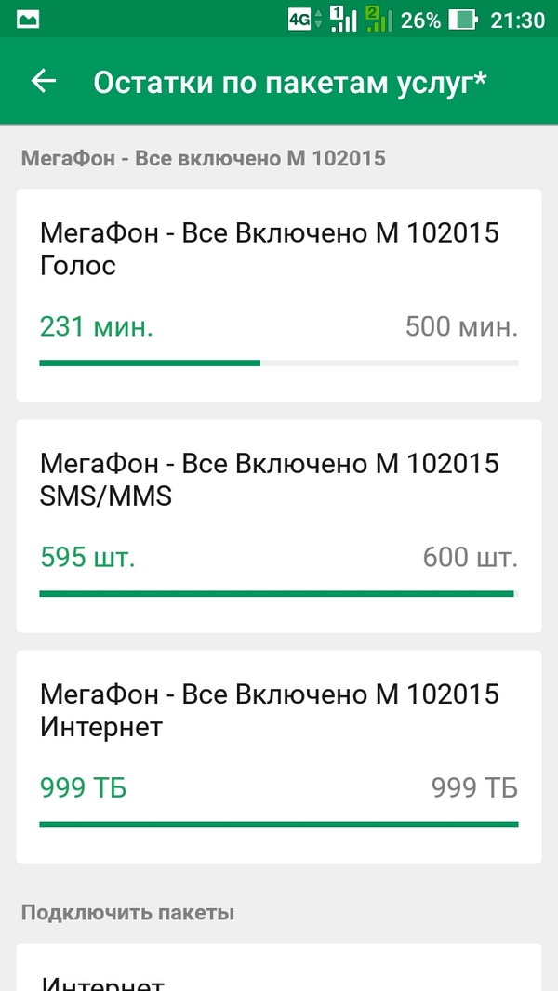
Task: Tap the battery icon in status bar
Action: click(x=463, y=20)
